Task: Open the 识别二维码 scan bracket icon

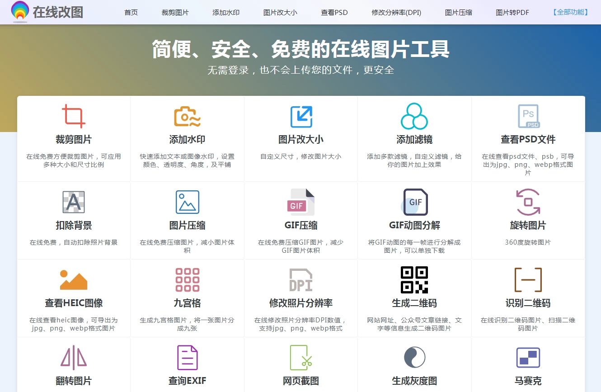Action: 528,279
